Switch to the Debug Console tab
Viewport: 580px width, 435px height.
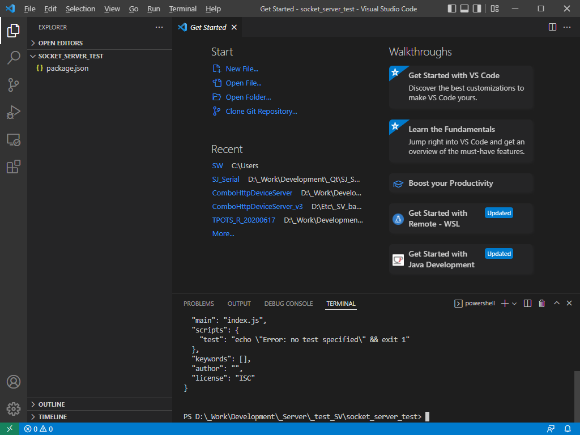click(x=288, y=304)
